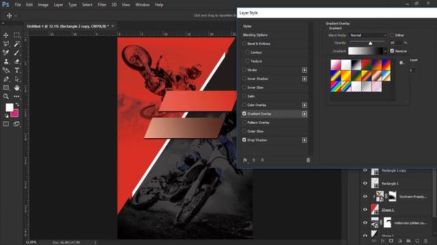The width and height of the screenshot is (437, 245).
Task: Select the Move tool in toolbar
Action: pyautogui.click(x=6, y=35)
